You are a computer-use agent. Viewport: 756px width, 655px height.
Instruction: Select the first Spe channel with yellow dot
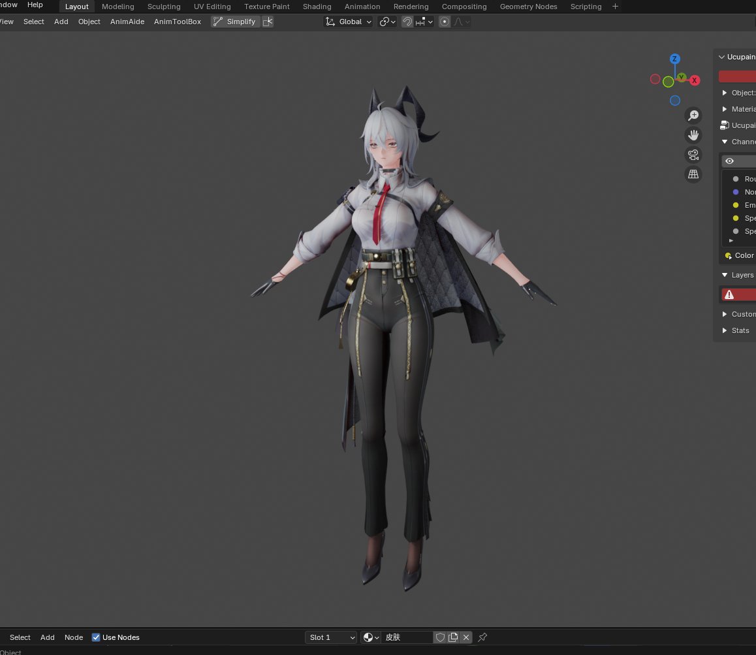tap(740, 218)
